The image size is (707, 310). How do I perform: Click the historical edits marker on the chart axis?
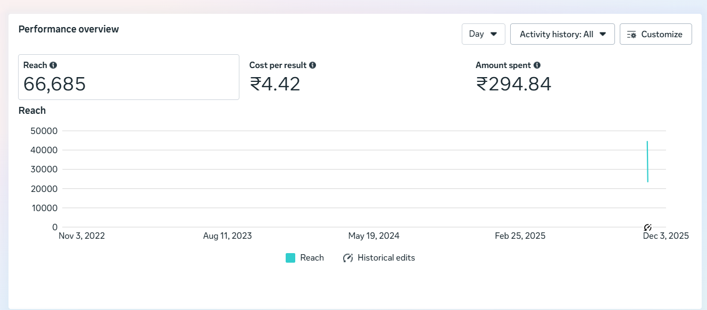(647, 228)
